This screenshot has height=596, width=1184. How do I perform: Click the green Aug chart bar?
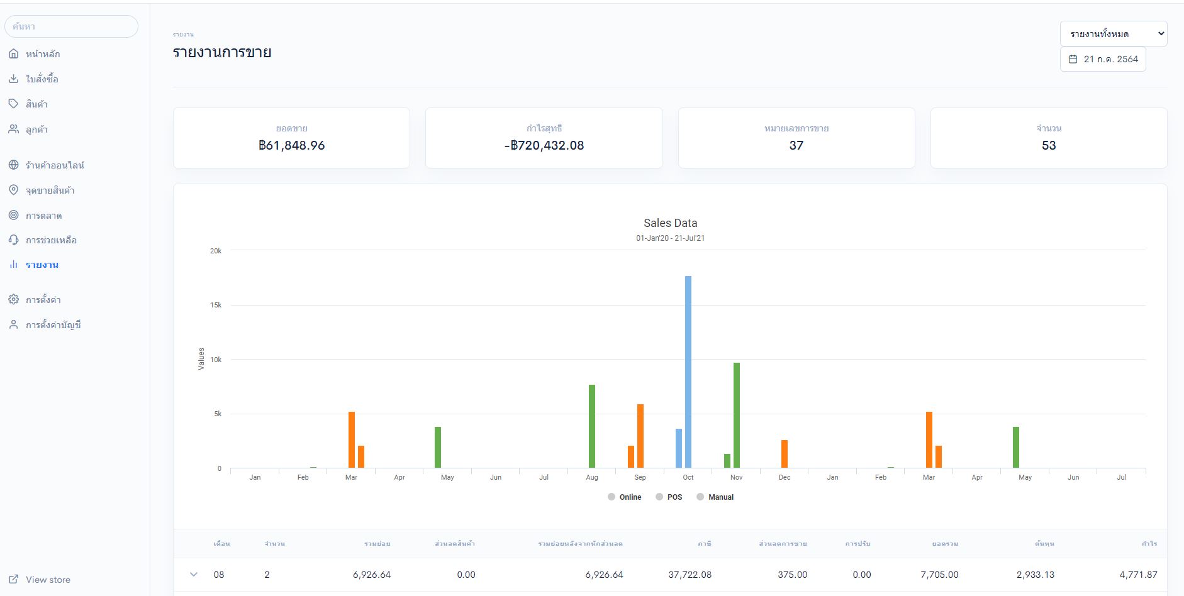pos(592,426)
